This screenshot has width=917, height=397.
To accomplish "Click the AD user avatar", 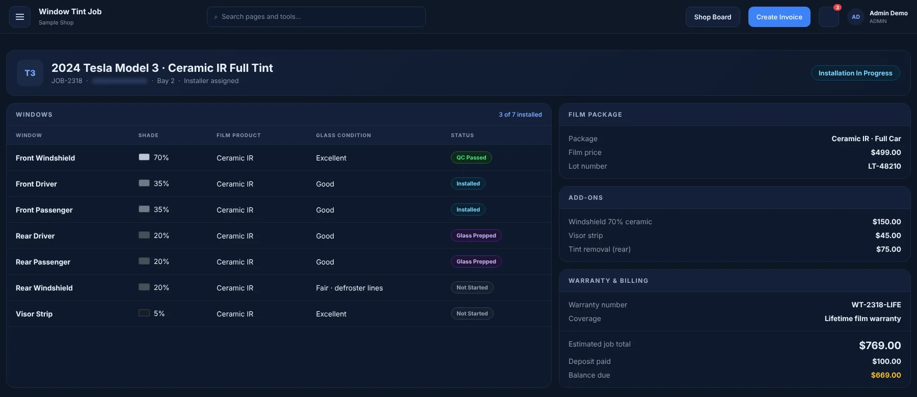I will pos(856,17).
